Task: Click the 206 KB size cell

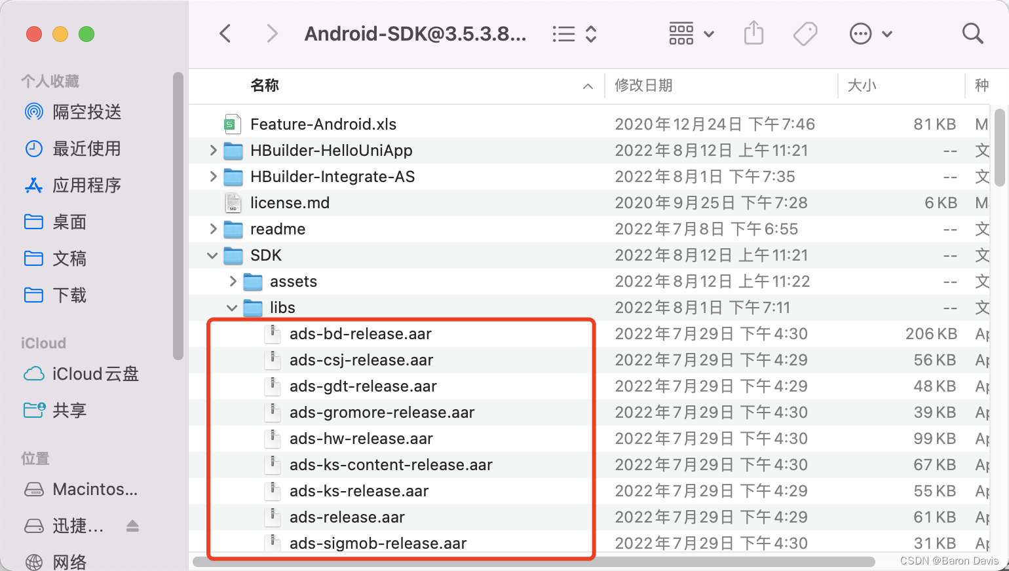Action: coord(931,334)
